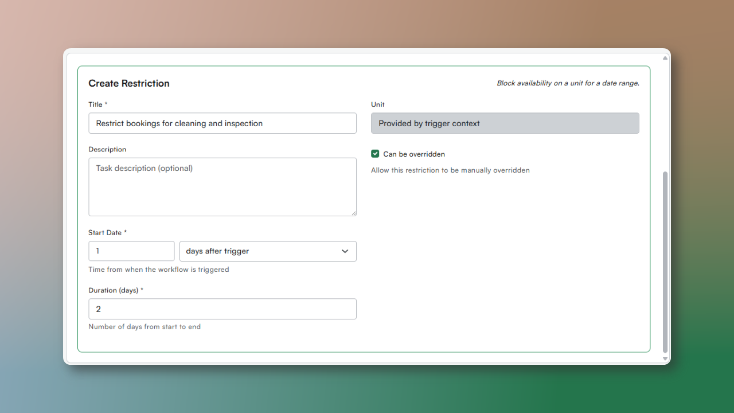This screenshot has width=734, height=413.
Task: Click the scrollbar up arrow
Action: [x=665, y=58]
